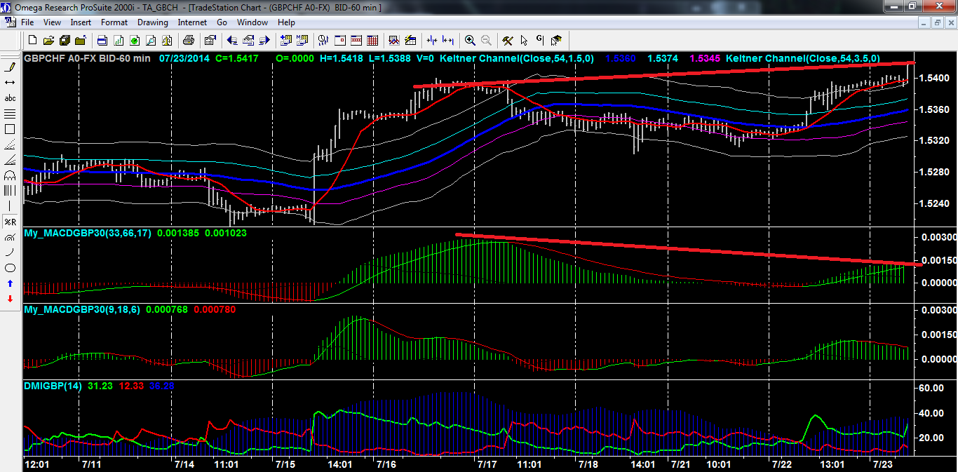Screen dimensions: 958x472
Task: Select the blue up arrow tool
Action: 10,283
